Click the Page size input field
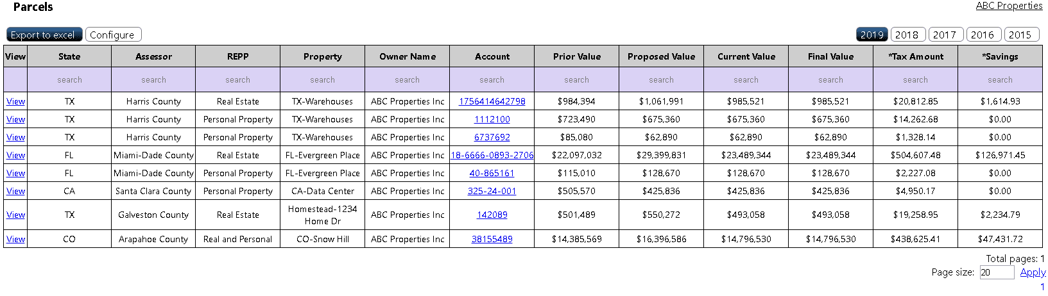Screen dimensions: 1048x296 tap(997, 272)
